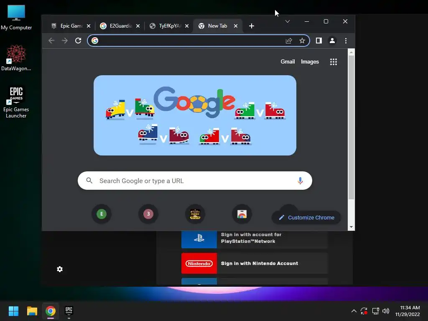Start voice search with microphone icon
This screenshot has height=321, width=428.
coord(300,181)
